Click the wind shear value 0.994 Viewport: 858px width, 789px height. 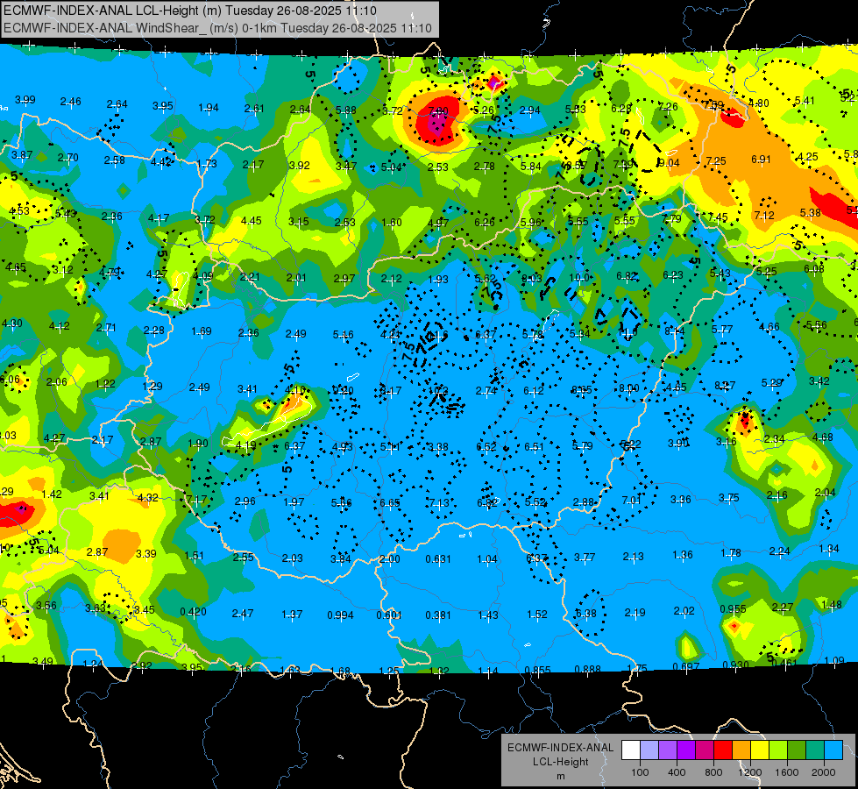click(x=340, y=615)
